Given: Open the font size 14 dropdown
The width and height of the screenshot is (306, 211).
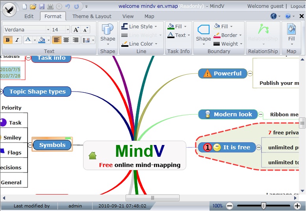Looking at the screenshot, I should (68, 30).
